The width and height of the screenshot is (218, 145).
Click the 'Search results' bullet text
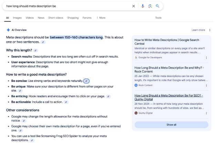click(66, 57)
